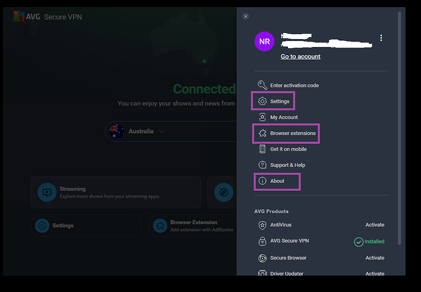The image size is (421, 292).
Task: Click the purple NR avatar
Action: coord(265,41)
